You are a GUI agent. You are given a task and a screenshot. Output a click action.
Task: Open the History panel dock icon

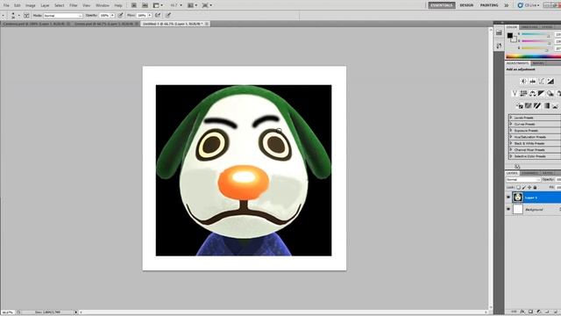click(499, 33)
